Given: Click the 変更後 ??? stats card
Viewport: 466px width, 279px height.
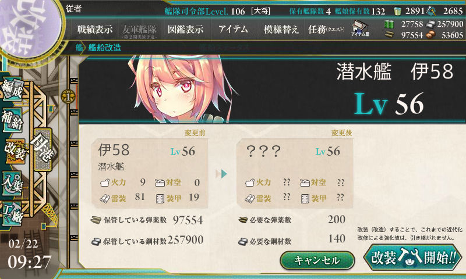Looking at the screenshot, I should pos(295,173).
